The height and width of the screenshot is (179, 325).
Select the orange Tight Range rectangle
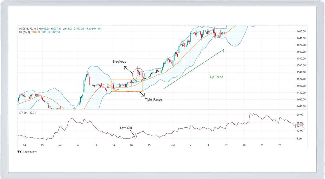127,80
